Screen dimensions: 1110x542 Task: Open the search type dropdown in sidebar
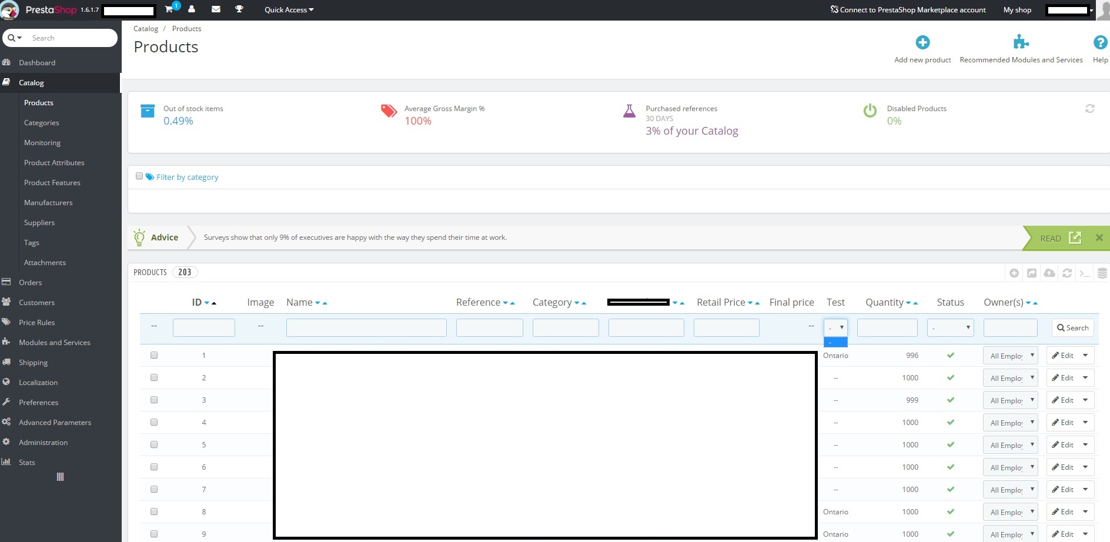point(15,38)
